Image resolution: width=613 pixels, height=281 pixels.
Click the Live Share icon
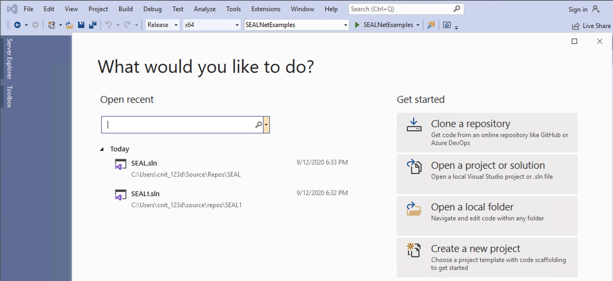[x=576, y=26]
